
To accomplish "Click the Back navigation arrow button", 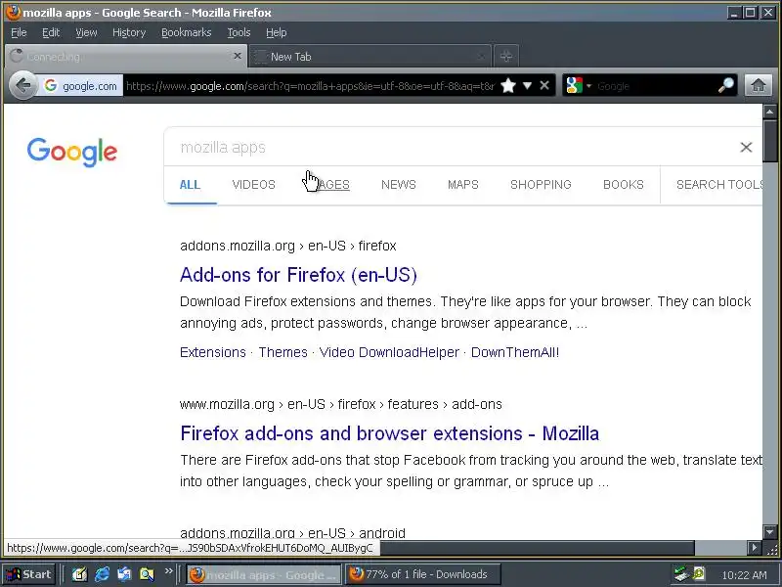I will tap(22, 86).
